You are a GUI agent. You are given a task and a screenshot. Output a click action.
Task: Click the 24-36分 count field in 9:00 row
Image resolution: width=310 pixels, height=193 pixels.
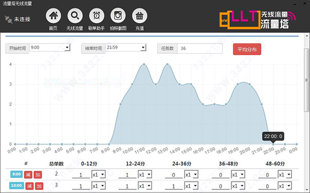pos(174,175)
